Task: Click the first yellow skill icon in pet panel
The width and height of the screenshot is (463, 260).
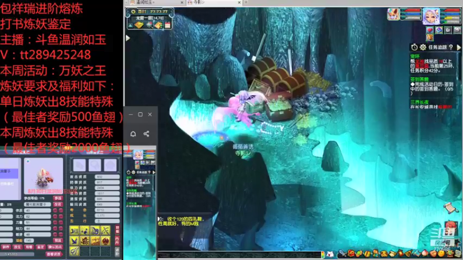Action: click(x=75, y=231)
